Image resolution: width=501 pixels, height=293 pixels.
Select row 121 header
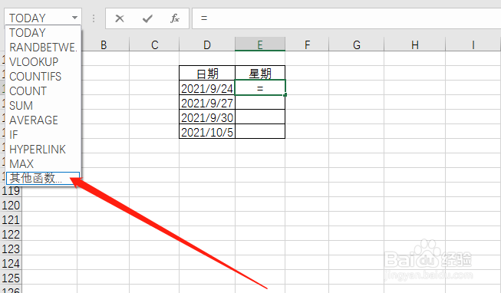pos(11,220)
